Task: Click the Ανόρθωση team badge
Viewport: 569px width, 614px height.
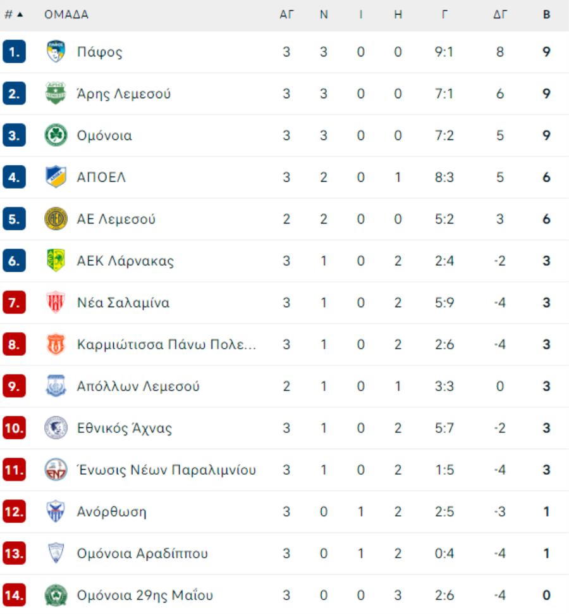Action: pyautogui.click(x=56, y=511)
